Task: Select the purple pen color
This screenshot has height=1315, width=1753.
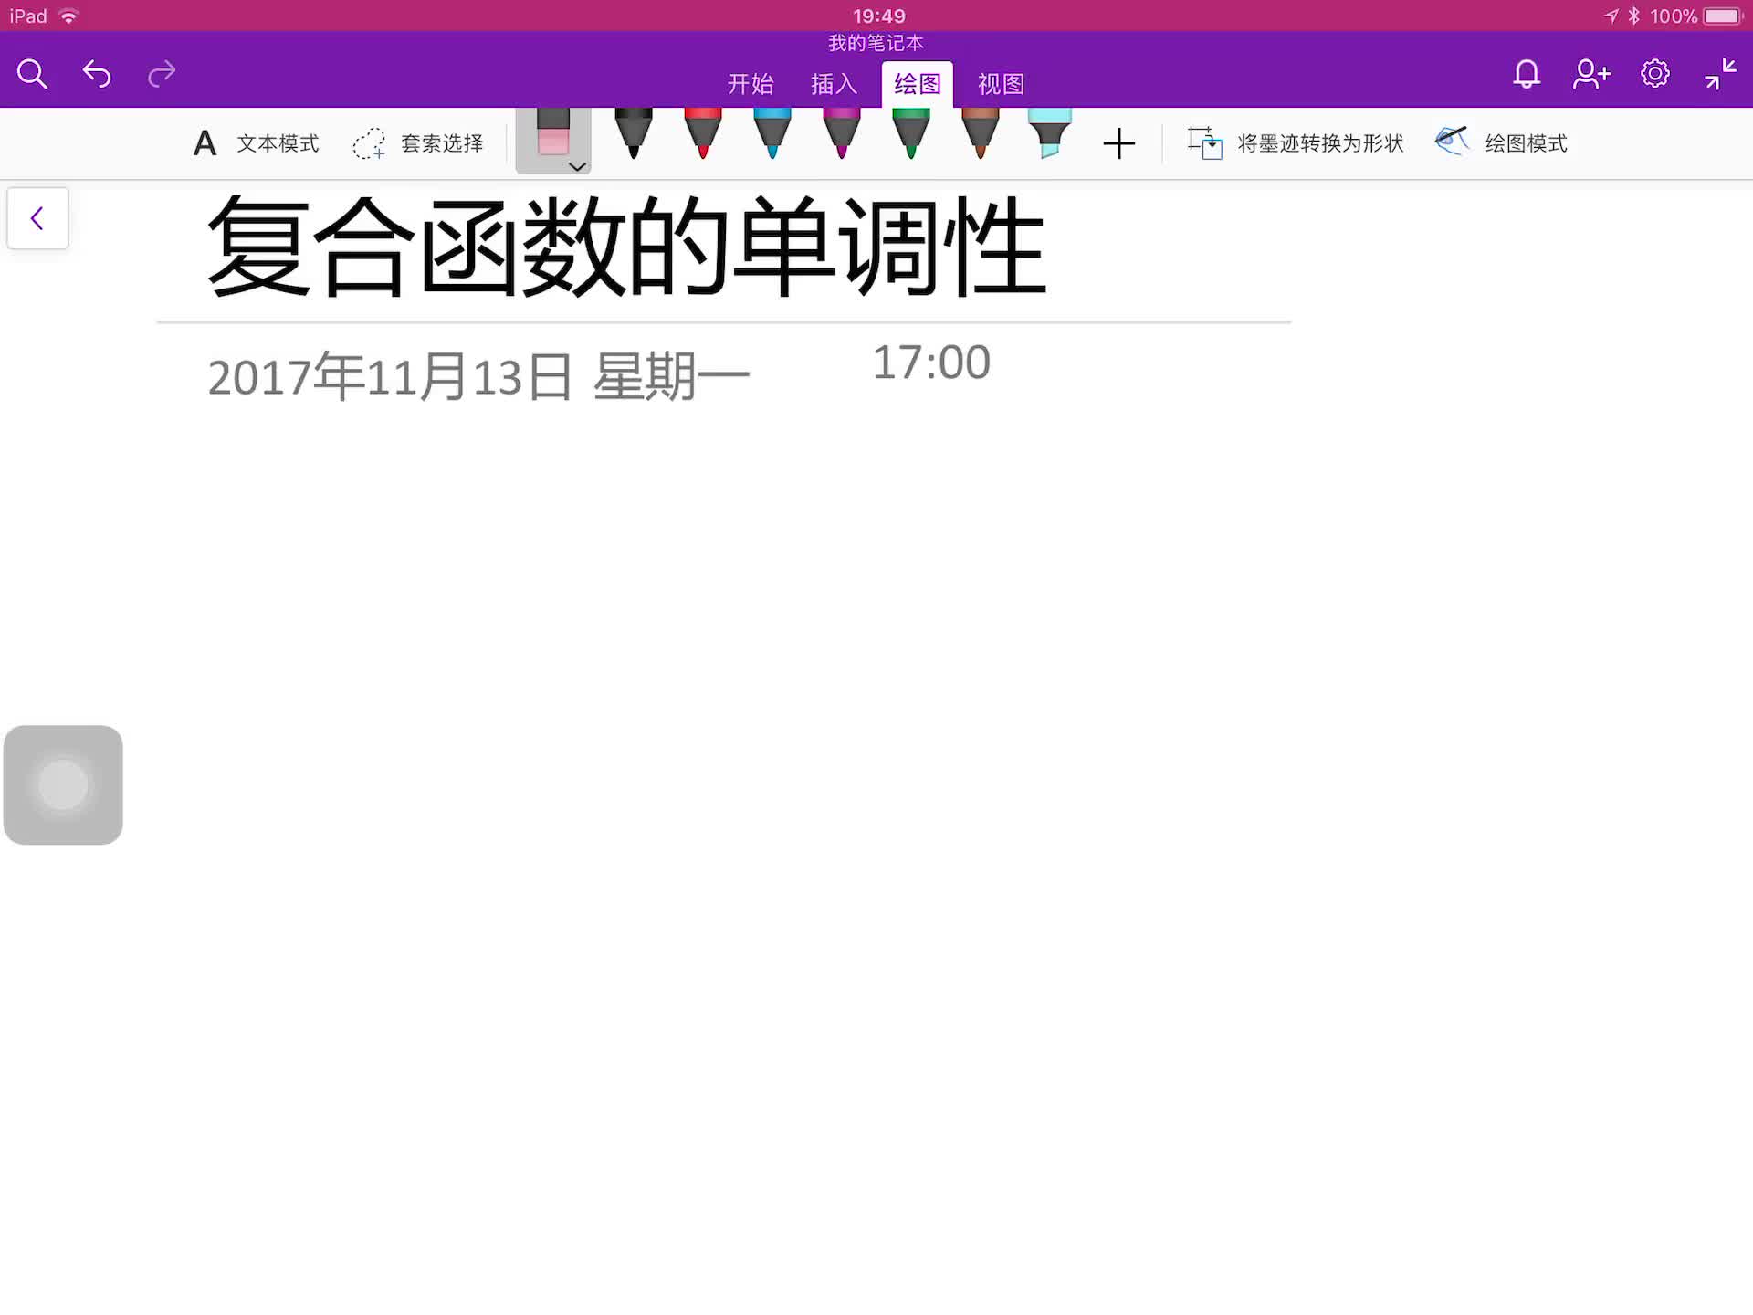Action: (x=840, y=137)
